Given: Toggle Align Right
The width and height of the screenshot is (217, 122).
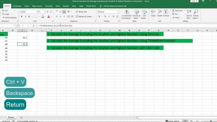Looking at the screenshot, I should [x=64, y=17].
